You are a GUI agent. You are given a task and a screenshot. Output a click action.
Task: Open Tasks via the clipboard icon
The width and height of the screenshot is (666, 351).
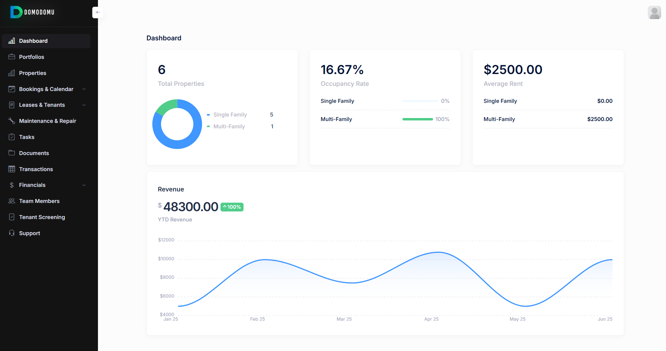pos(12,137)
